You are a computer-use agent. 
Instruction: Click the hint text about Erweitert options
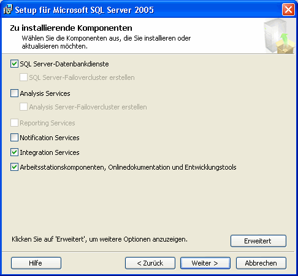pyautogui.click(x=99, y=239)
